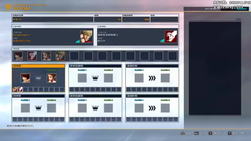This screenshot has width=251, height=141.
Task: Click the Y 預設台詞 preset phrases hint
Action: [x=216, y=133]
